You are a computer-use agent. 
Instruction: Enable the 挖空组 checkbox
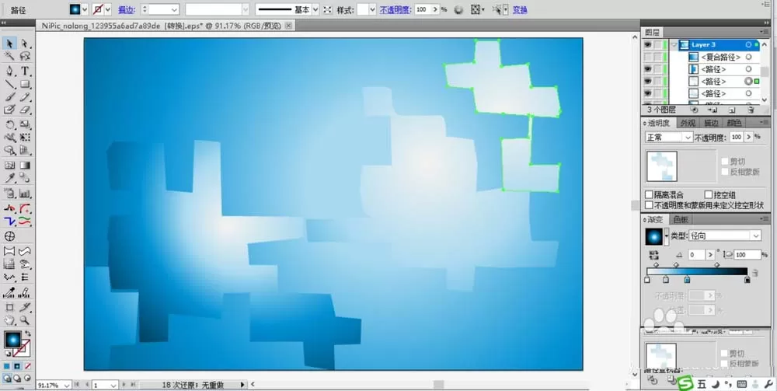pyautogui.click(x=709, y=195)
